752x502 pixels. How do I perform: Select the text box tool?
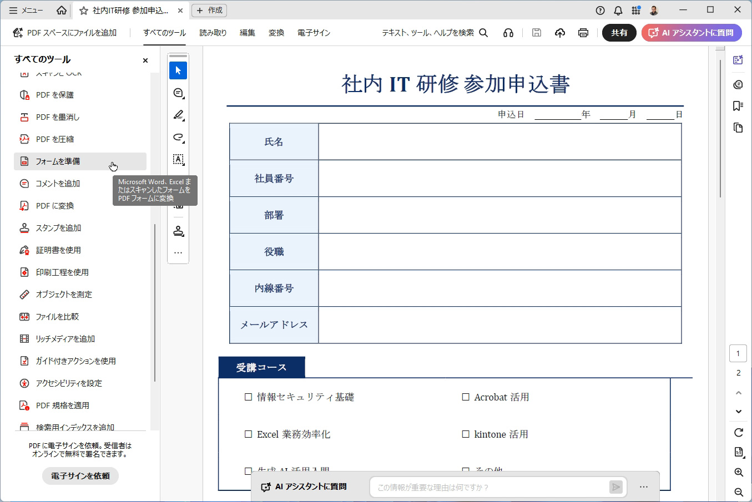(178, 159)
